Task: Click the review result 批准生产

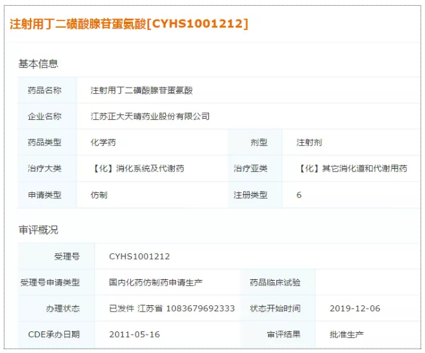Action: tap(346, 335)
